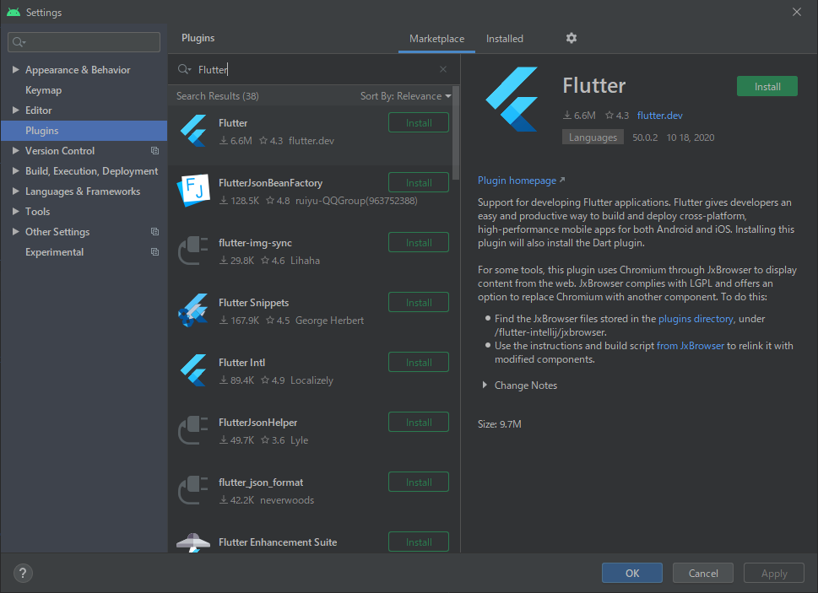Viewport: 818px width, 593px height.
Task: Expand Build, Execution, Deployment node
Action: click(x=16, y=170)
